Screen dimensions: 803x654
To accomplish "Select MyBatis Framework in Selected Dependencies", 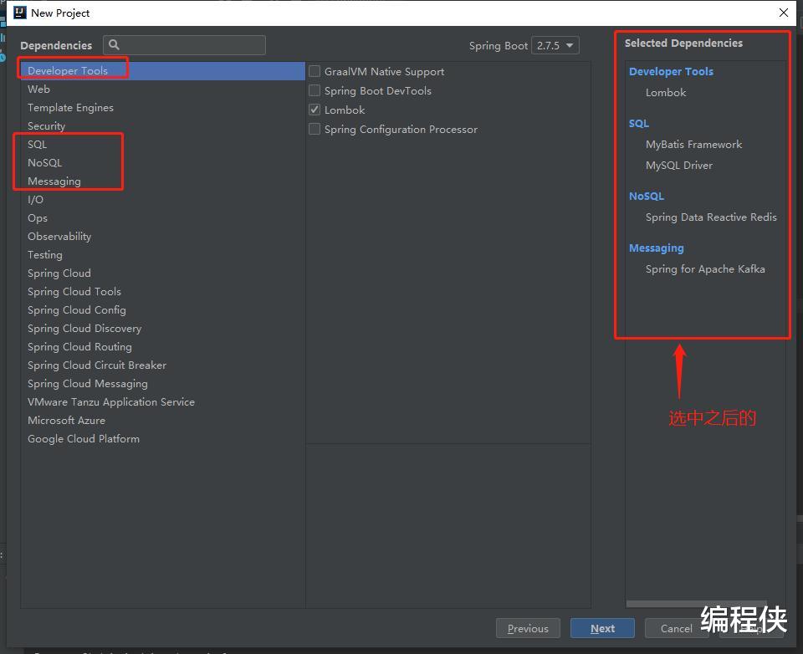I will pos(693,145).
